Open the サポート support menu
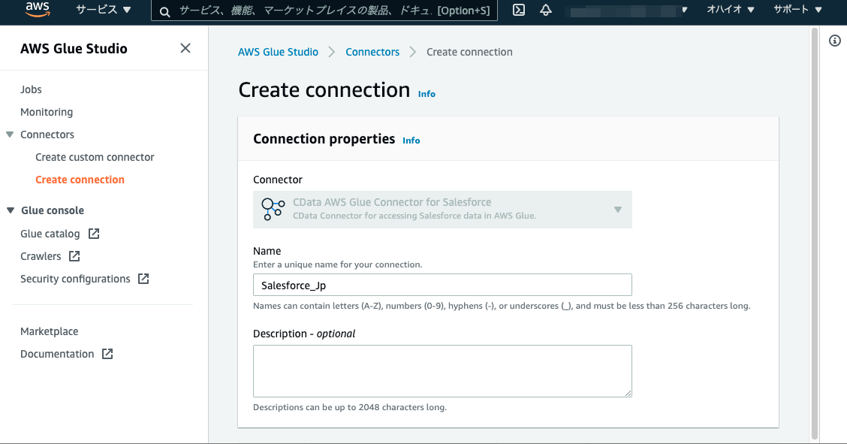Image resolution: width=847 pixels, height=444 pixels. click(798, 10)
